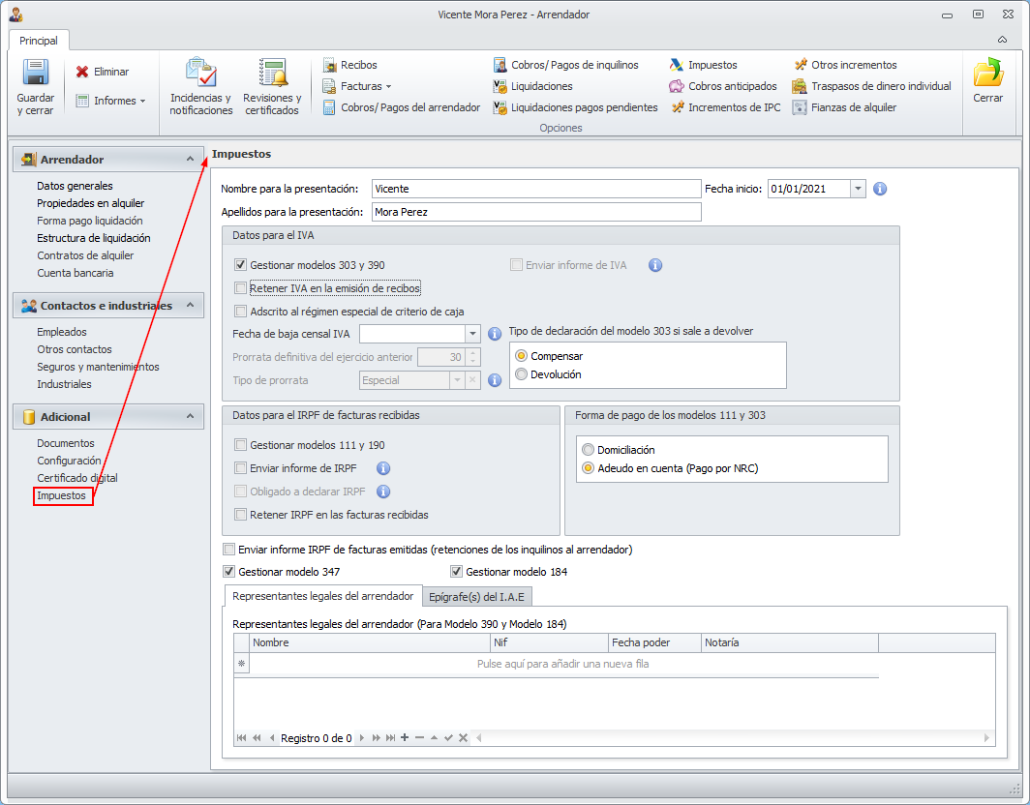Viewport: 1030px width, 805px height.
Task: Open Estructura de liquidación in sidebar
Action: click(x=93, y=238)
